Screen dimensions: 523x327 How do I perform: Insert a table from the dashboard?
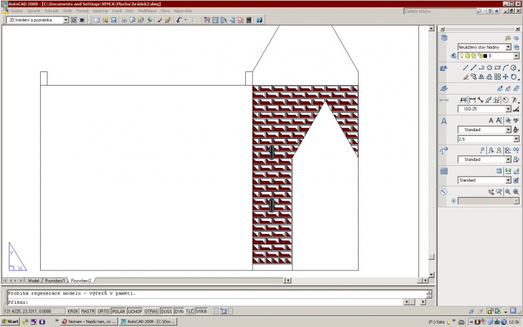point(499,171)
